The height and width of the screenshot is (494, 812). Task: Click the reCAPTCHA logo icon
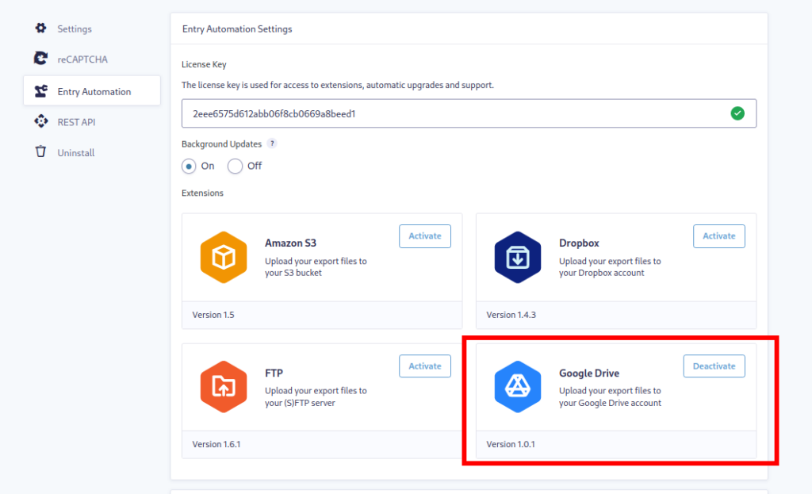click(x=40, y=59)
